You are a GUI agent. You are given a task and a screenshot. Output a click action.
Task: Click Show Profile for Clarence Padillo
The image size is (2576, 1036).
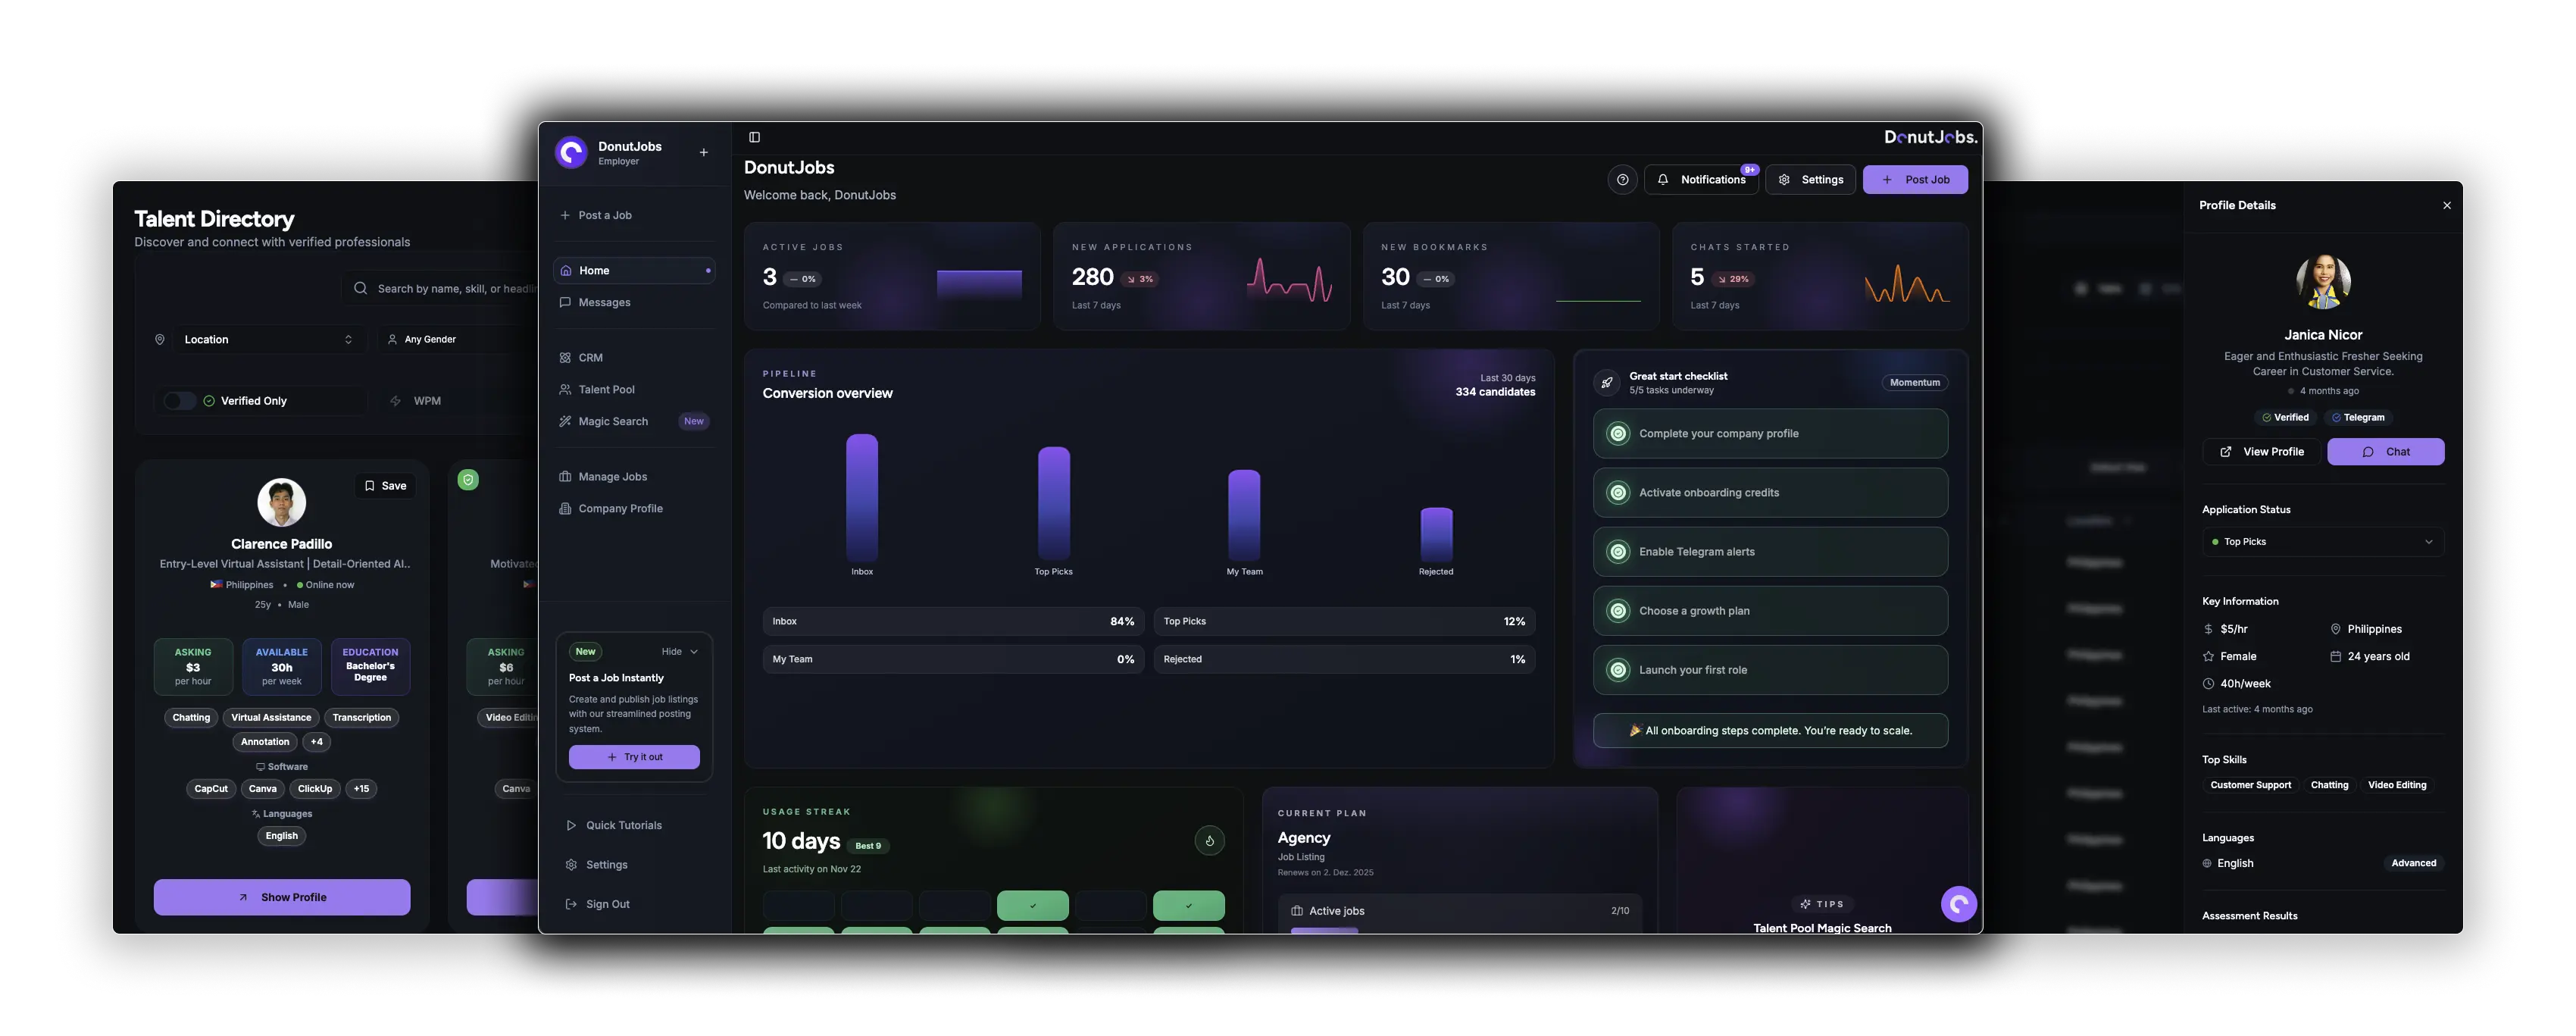click(282, 897)
